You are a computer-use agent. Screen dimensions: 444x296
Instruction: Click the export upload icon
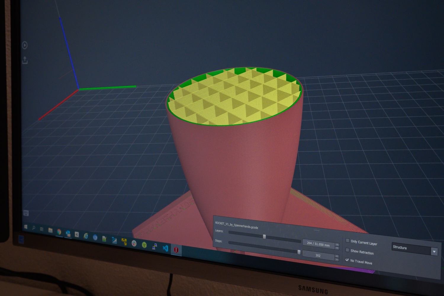pyautogui.click(x=25, y=60)
